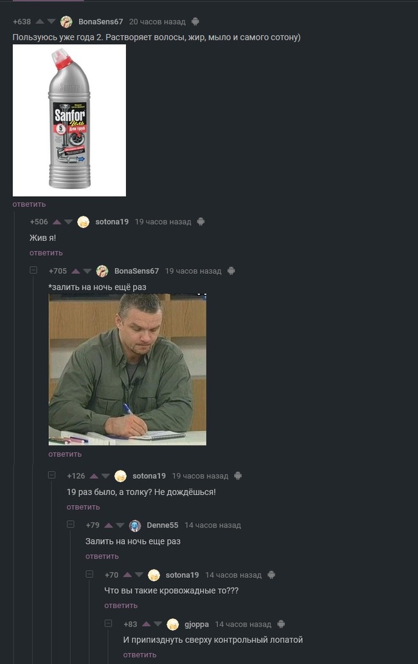Upvote sotona19's +70 comment
This screenshot has width=418, height=664.
tap(127, 575)
